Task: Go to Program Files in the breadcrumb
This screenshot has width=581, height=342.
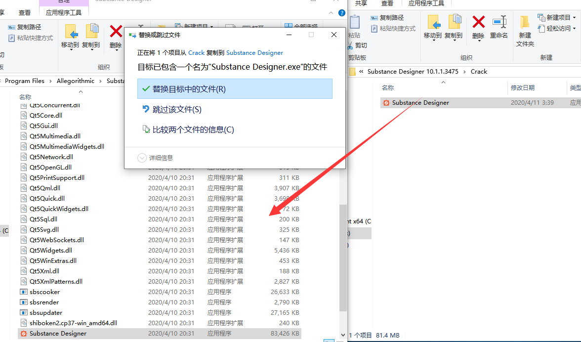Action: (x=25, y=81)
